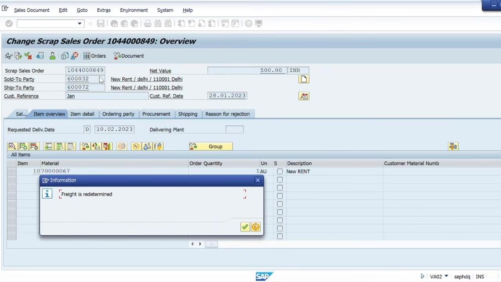Click the Document button in application toolbar
Screen dimensions: 501x282
pos(129,56)
